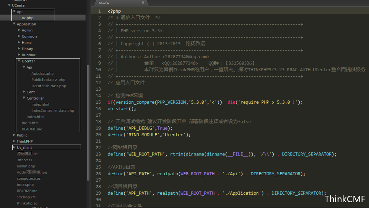Expand the Conf folder arrow
369x208 pixels.
click(24, 92)
